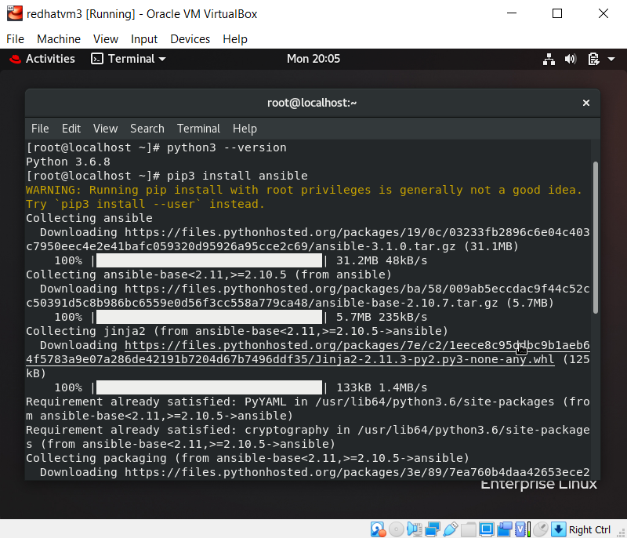
Task: Close the root@localhost terminal window
Action: [x=585, y=103]
